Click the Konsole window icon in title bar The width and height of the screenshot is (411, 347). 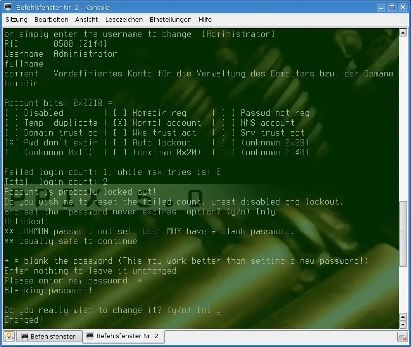(8, 7)
